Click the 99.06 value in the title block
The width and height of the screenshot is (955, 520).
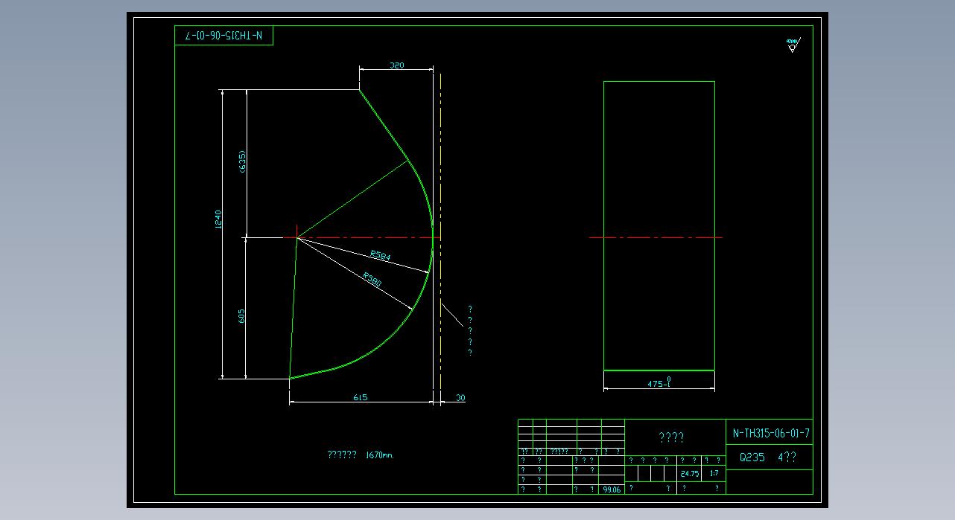[612, 489]
